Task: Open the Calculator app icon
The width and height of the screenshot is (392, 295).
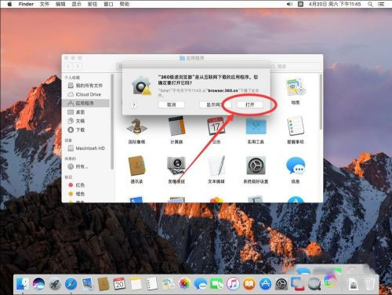Action: click(176, 126)
